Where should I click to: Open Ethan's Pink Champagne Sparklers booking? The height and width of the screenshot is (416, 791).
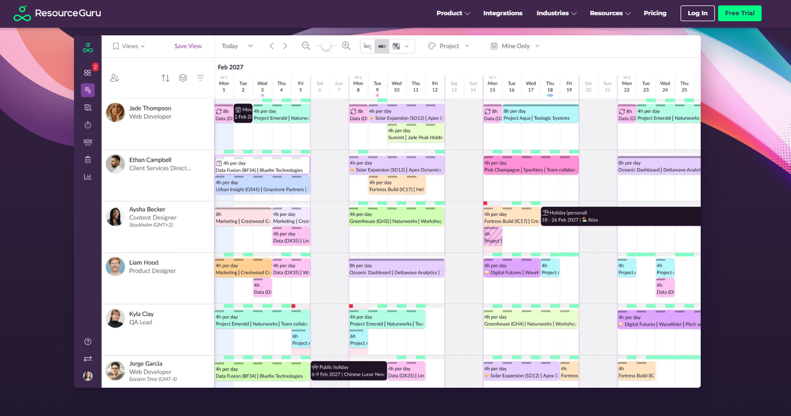pos(531,165)
